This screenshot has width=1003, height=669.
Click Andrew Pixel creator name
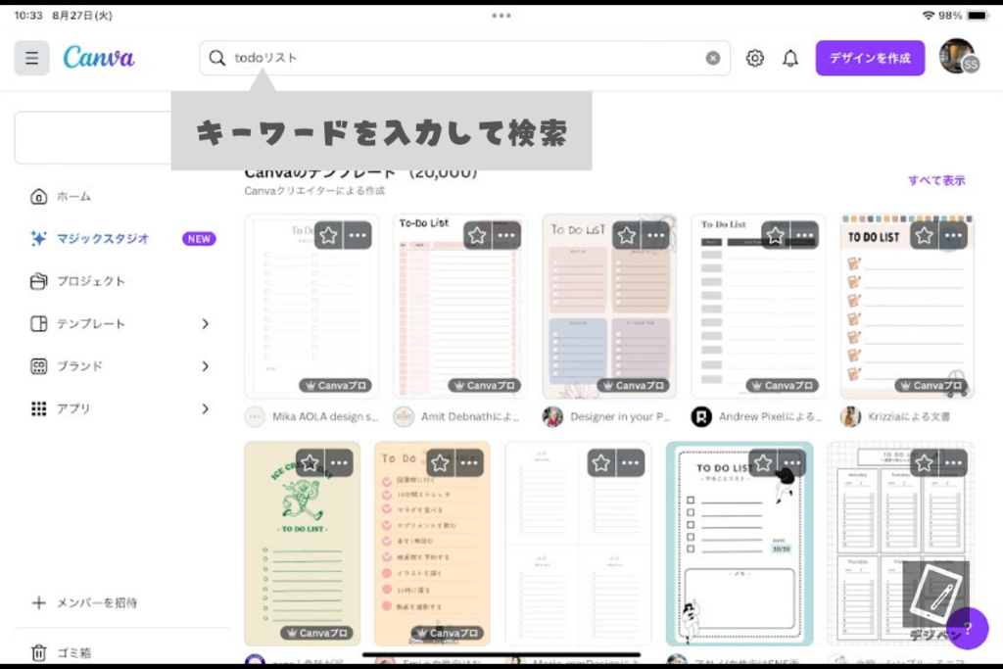tap(770, 417)
